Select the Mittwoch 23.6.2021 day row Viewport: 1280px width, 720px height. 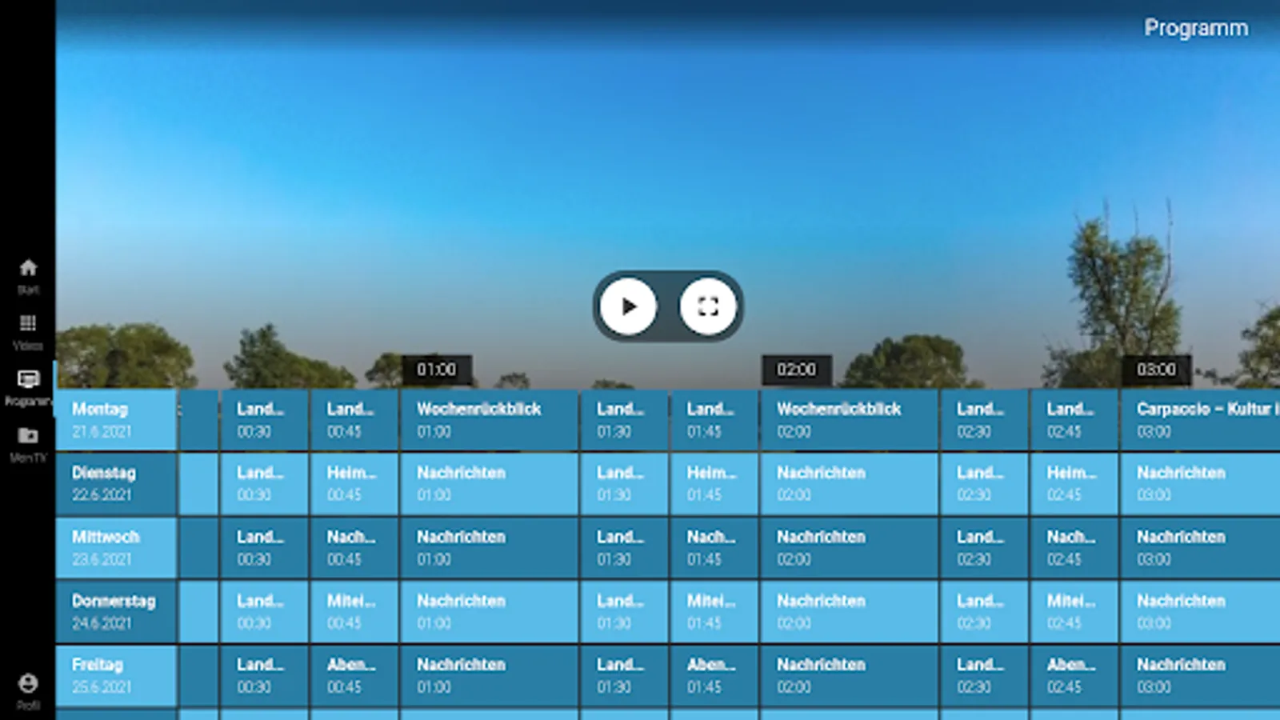117,548
